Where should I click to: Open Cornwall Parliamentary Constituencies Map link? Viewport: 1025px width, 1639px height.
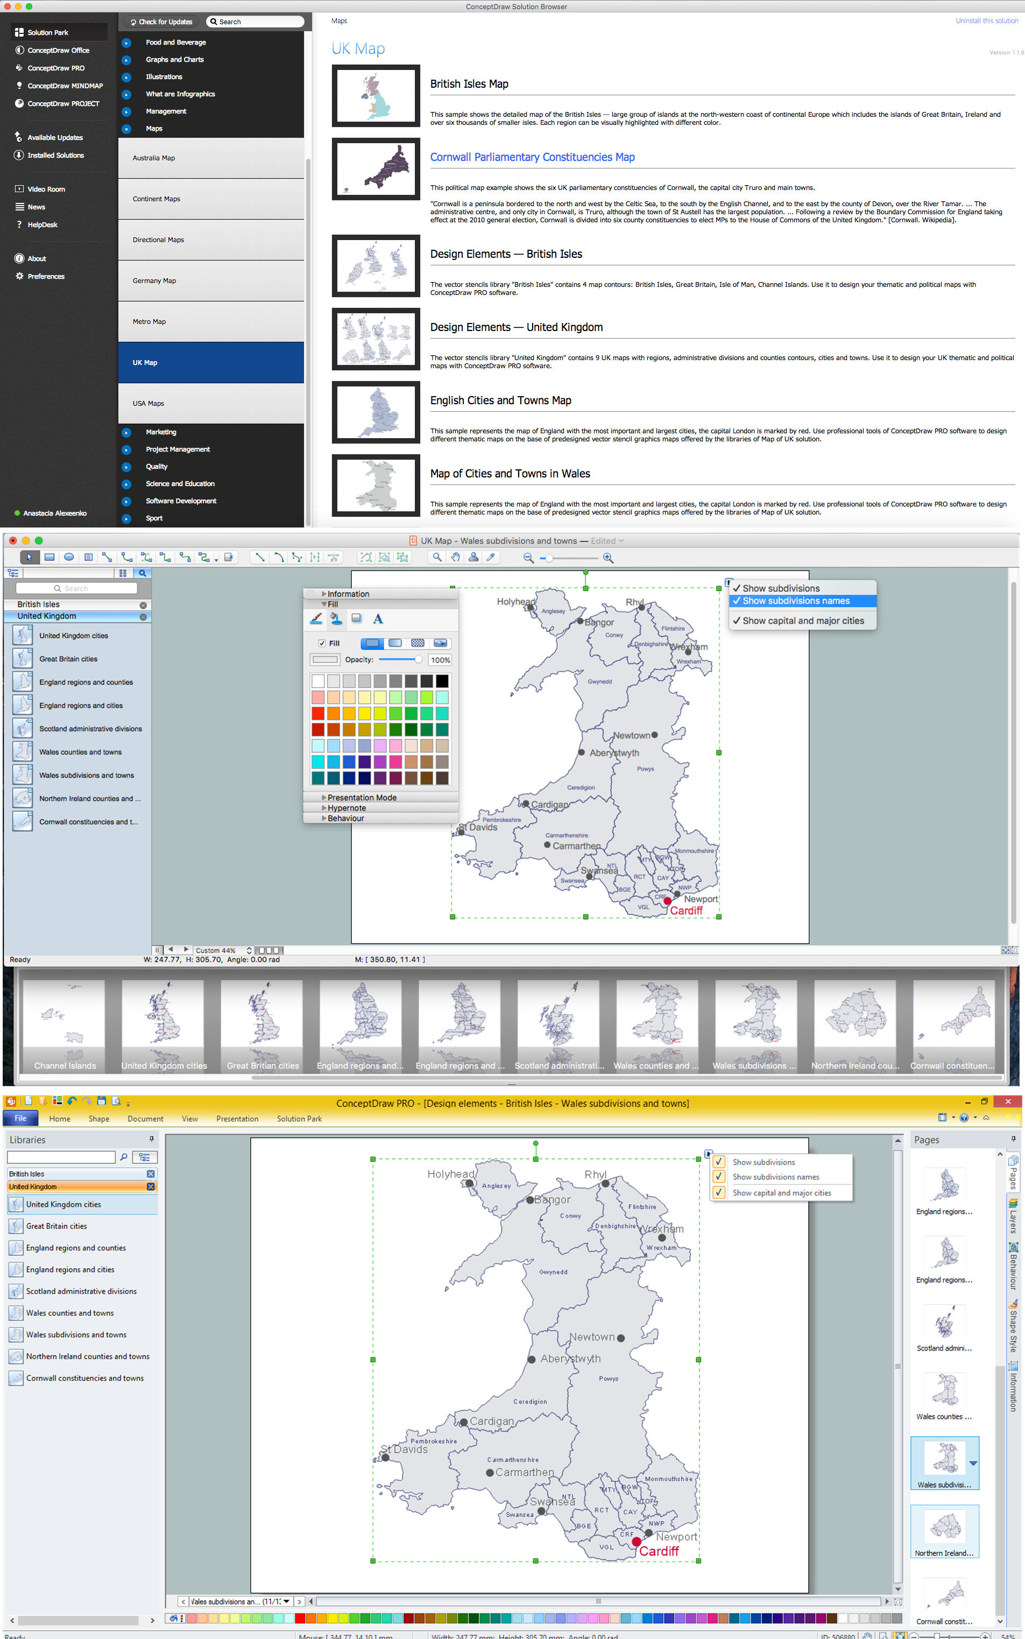coord(532,157)
